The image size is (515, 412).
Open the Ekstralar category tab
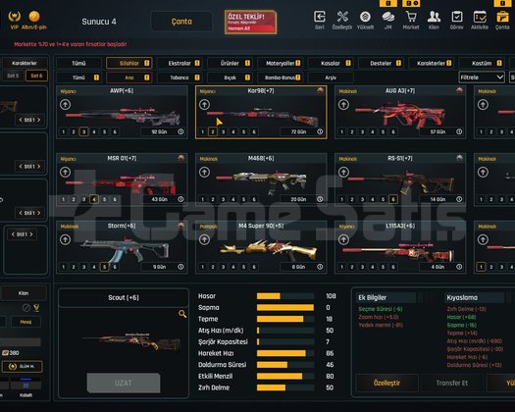click(x=180, y=63)
